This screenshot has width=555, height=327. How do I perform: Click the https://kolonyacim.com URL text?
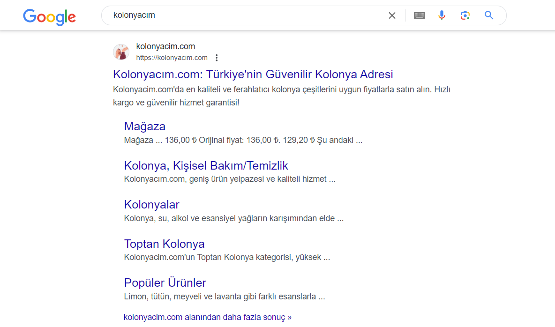tap(172, 58)
